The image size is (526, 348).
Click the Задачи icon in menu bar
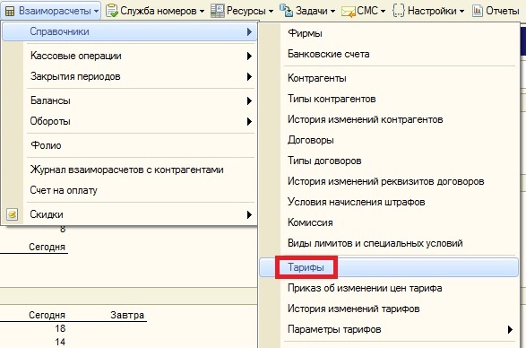coord(286,11)
